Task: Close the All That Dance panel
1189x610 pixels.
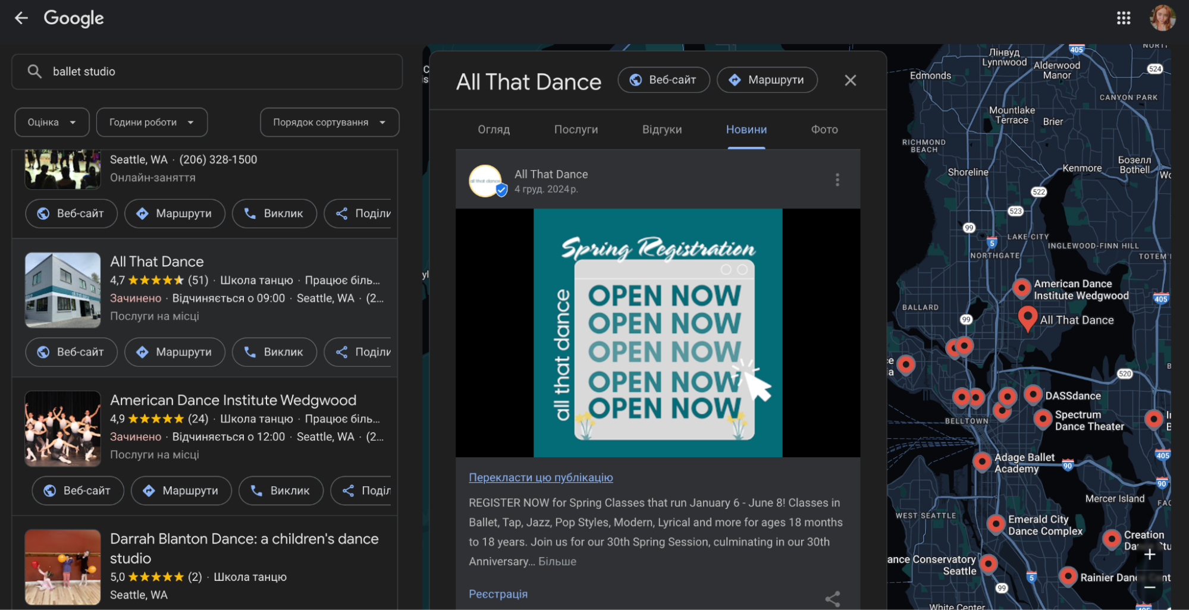Action: pos(851,80)
